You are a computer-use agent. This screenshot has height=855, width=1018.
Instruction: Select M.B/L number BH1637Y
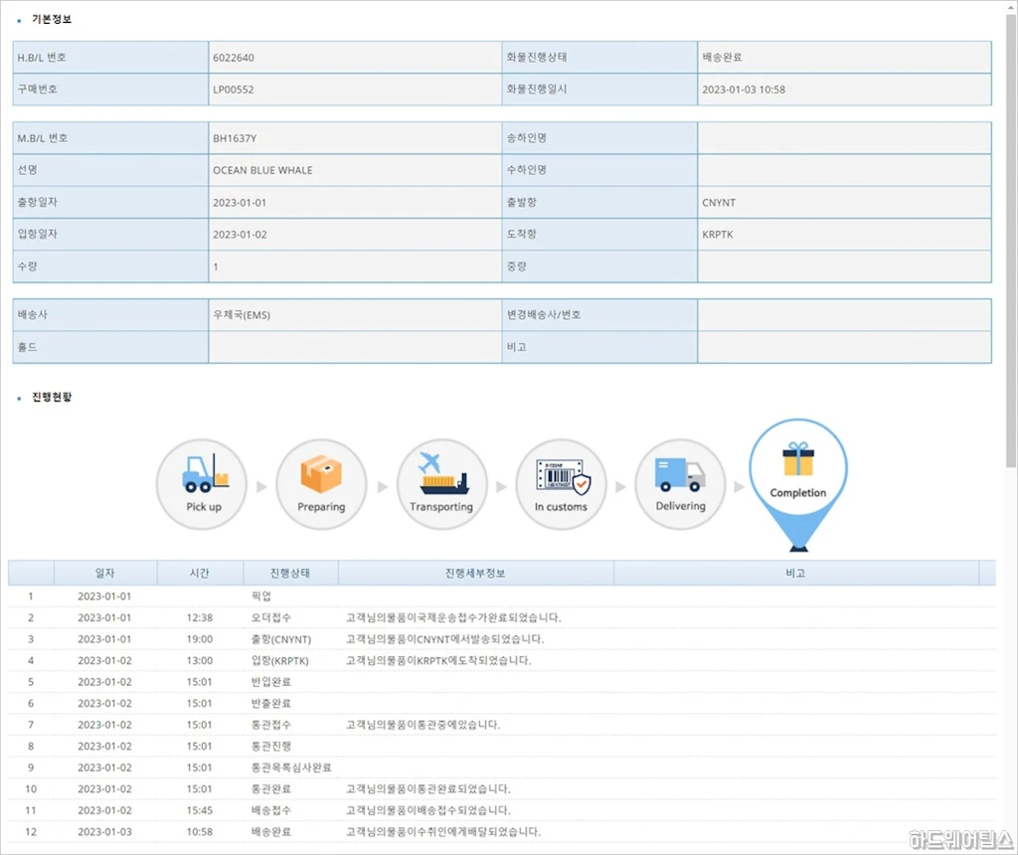pyautogui.click(x=235, y=138)
